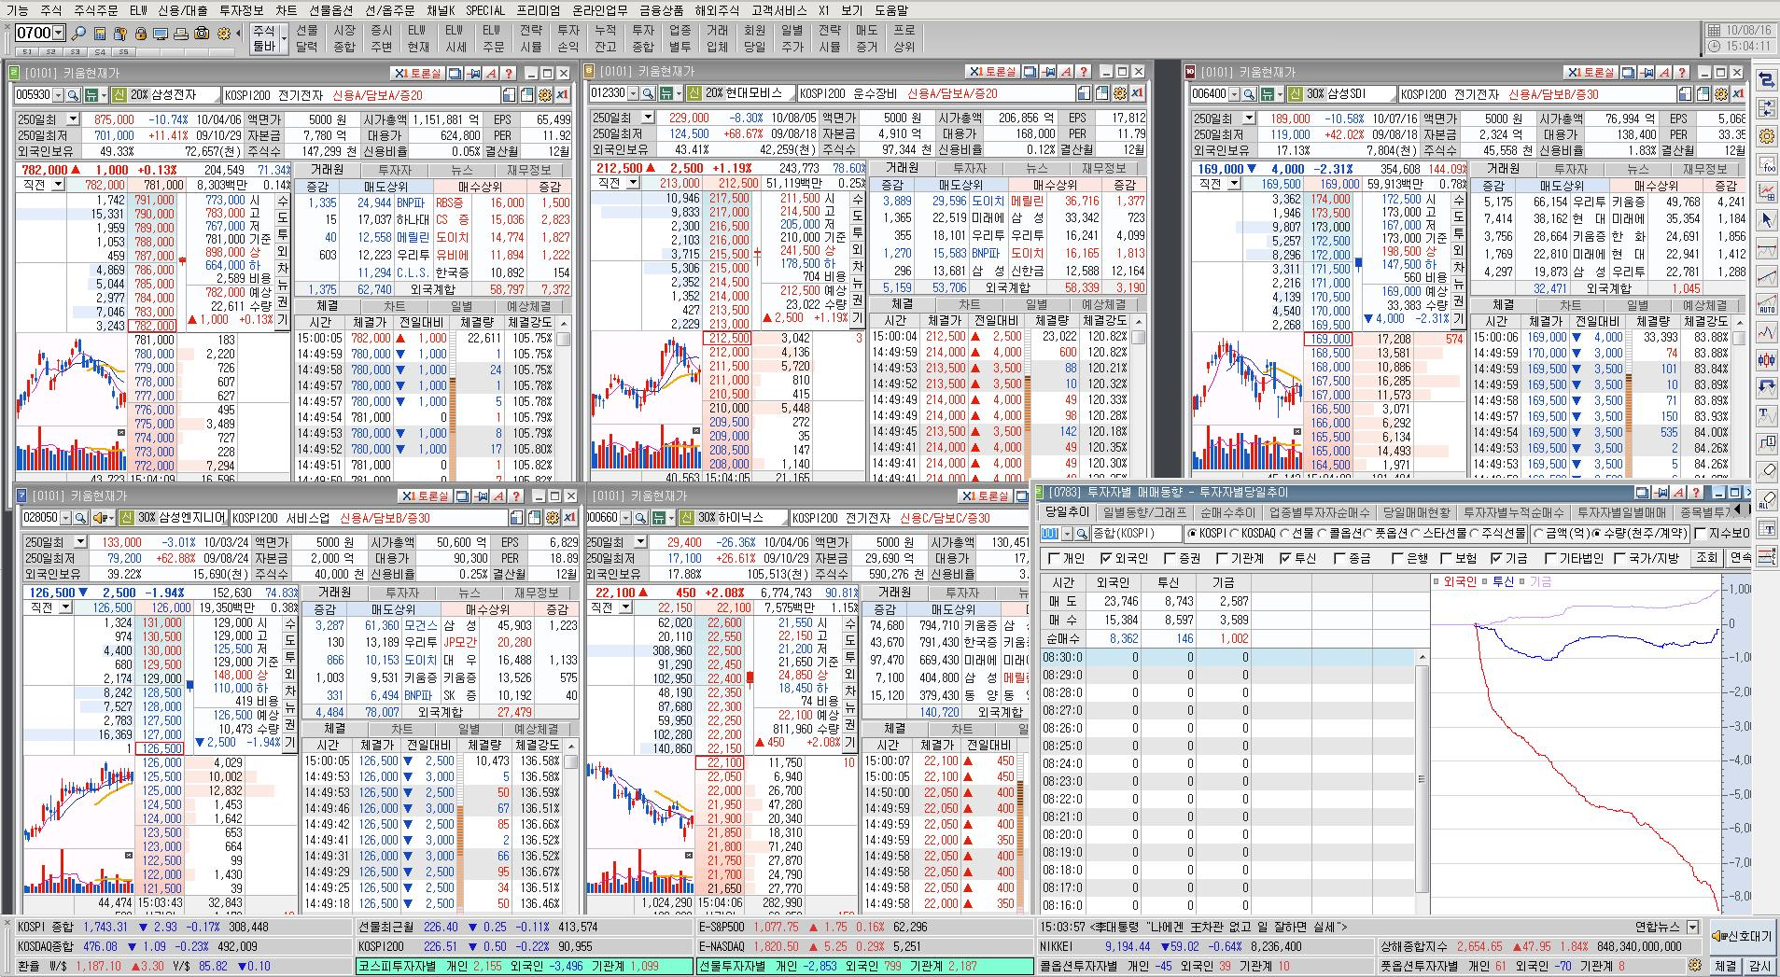Select the KOSDAQ radio button
Viewport: 1780px width, 977px height.
[x=1237, y=534]
